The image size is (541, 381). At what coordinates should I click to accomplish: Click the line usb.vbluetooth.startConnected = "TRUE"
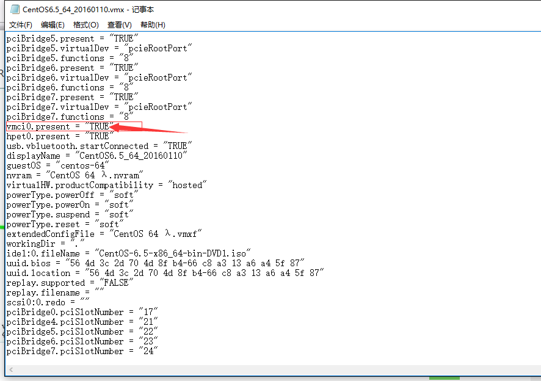point(99,146)
